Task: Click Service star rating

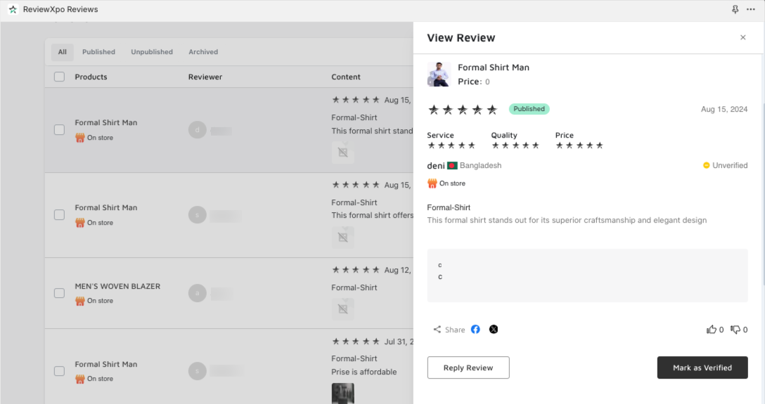Action: point(451,145)
